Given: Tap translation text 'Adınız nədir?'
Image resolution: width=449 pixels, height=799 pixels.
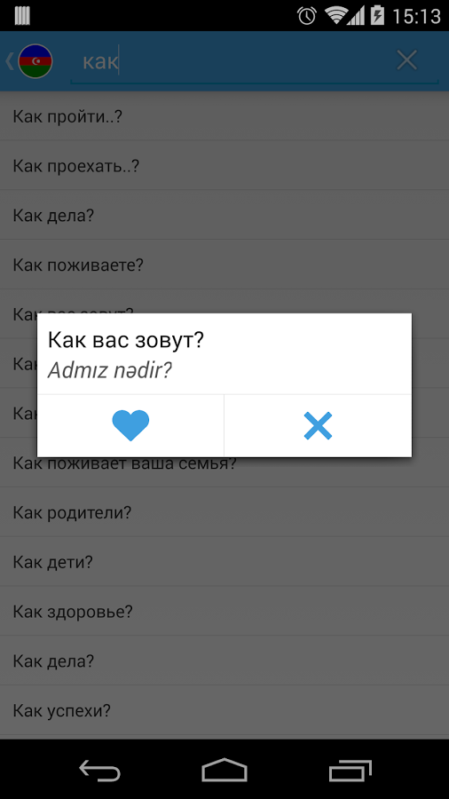Looking at the screenshot, I should [x=109, y=371].
